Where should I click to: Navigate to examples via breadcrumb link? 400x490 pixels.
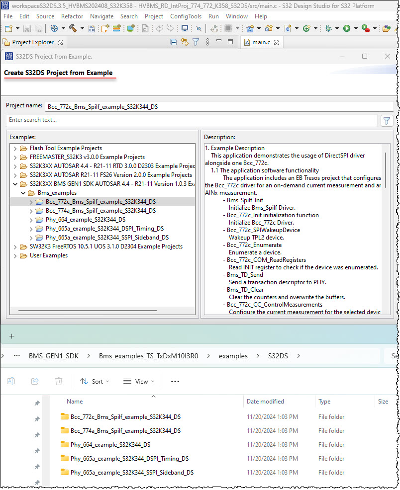(x=232, y=356)
